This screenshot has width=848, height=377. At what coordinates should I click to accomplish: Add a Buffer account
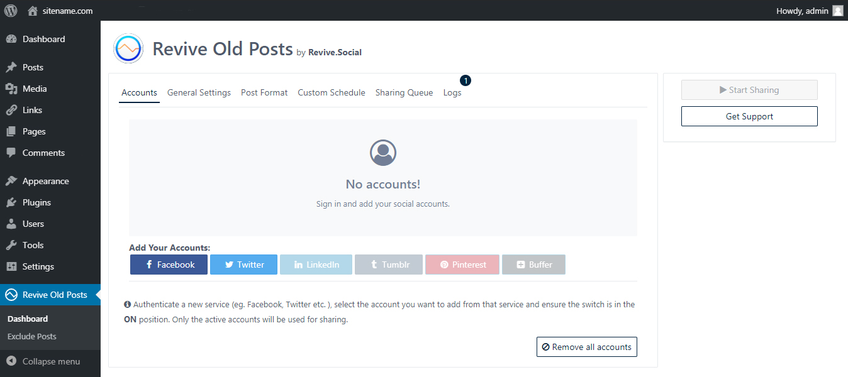click(x=533, y=265)
